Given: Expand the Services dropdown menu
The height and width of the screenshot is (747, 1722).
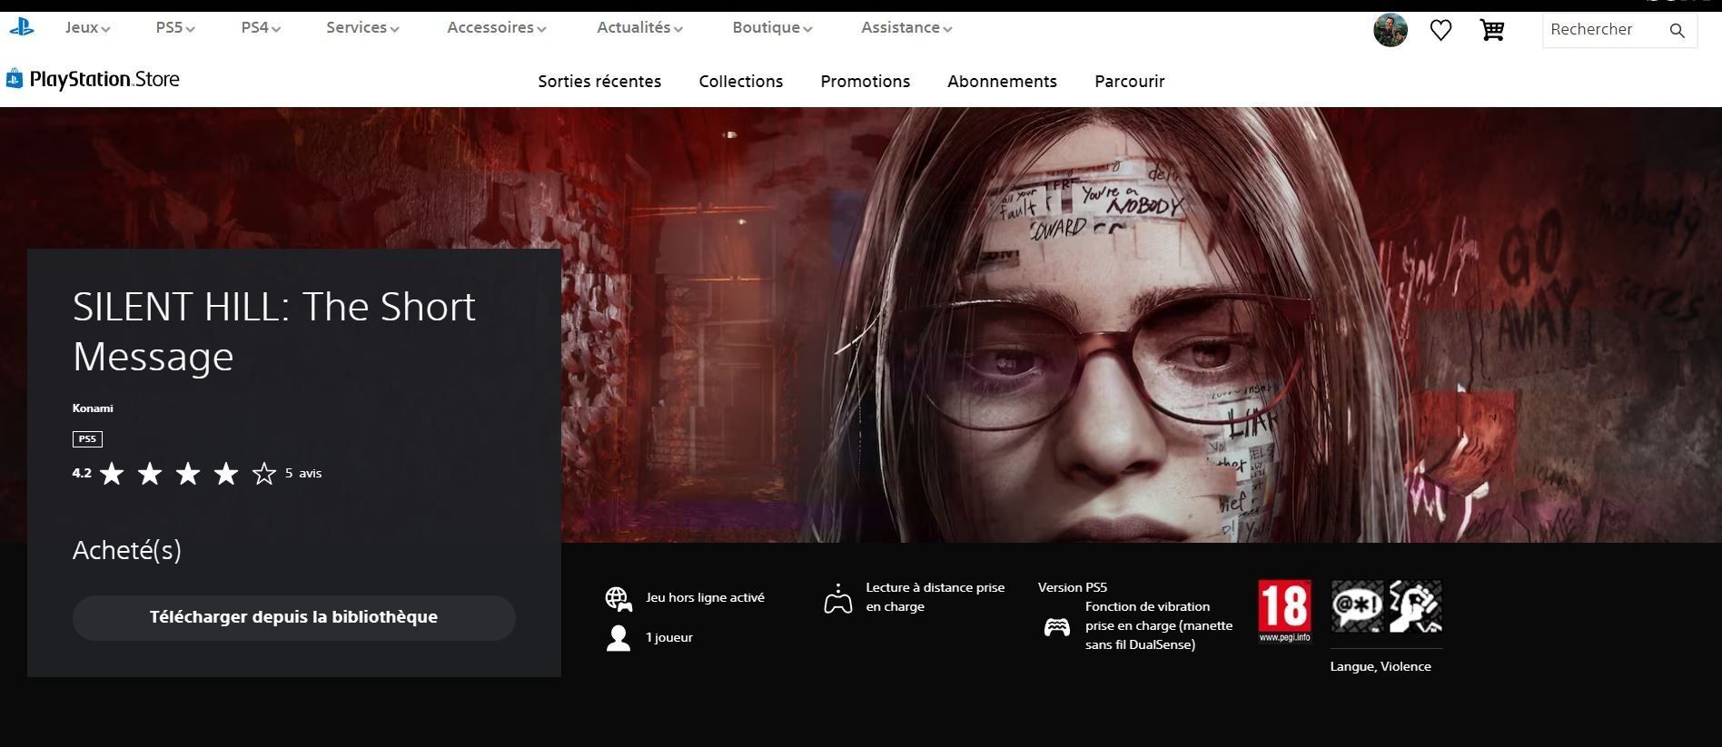Looking at the screenshot, I should 362,28.
